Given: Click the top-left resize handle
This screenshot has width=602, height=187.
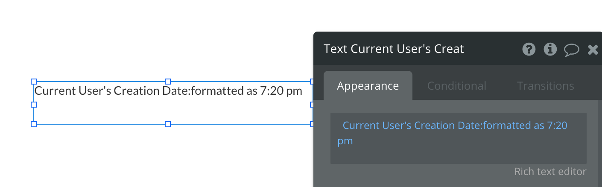Looking at the screenshot, I should [x=34, y=82].
